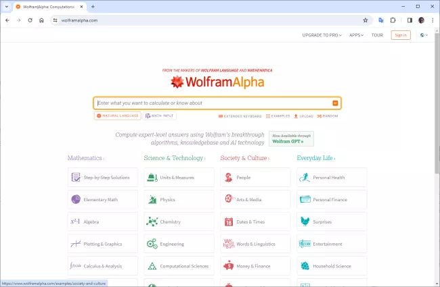
Task: Click the Mathematics section heading
Action: click(x=85, y=158)
